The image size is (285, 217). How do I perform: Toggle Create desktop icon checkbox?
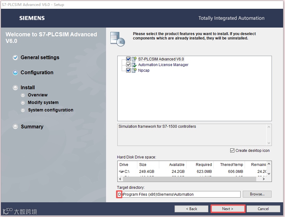[232, 151]
